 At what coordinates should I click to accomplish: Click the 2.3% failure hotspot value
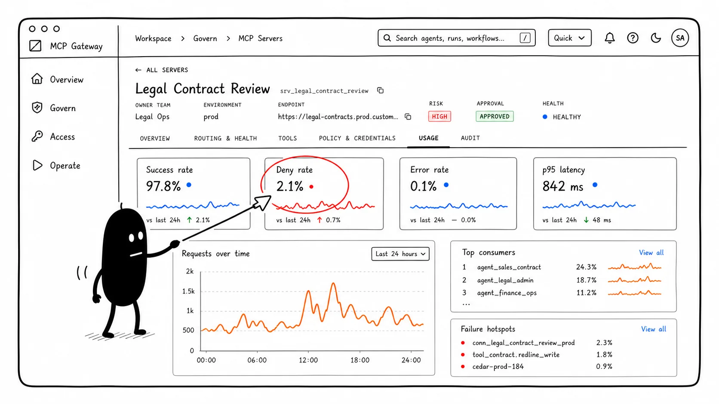pyautogui.click(x=604, y=343)
